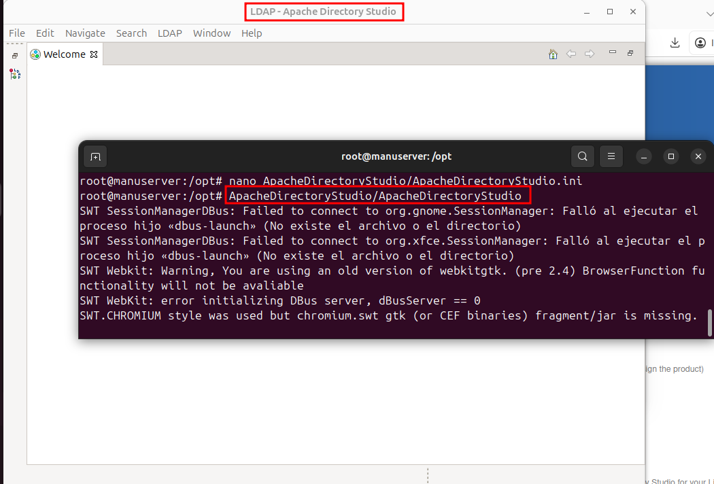Open the terminal hamburger menu
The width and height of the screenshot is (714, 484).
[611, 156]
